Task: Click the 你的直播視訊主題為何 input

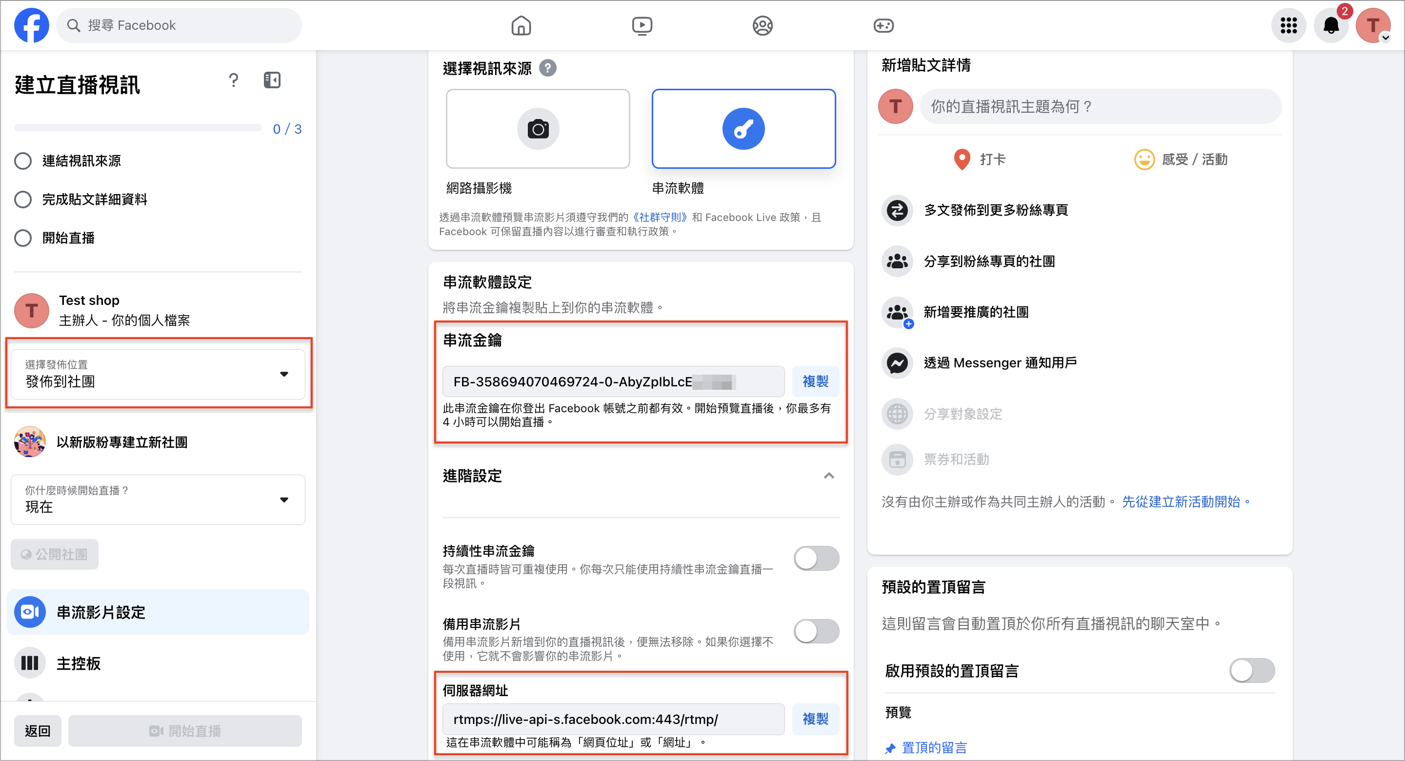Action: tap(1101, 106)
